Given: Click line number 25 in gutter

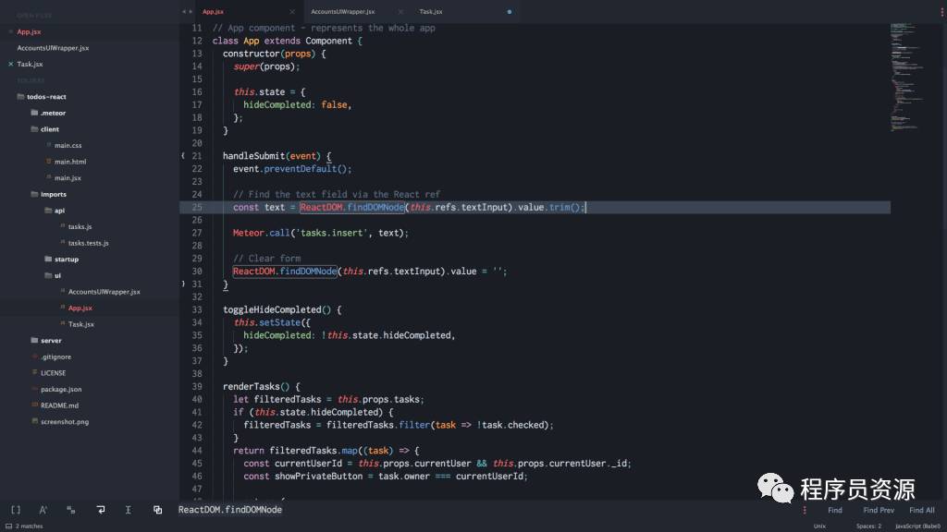Looking at the screenshot, I should pyautogui.click(x=197, y=207).
